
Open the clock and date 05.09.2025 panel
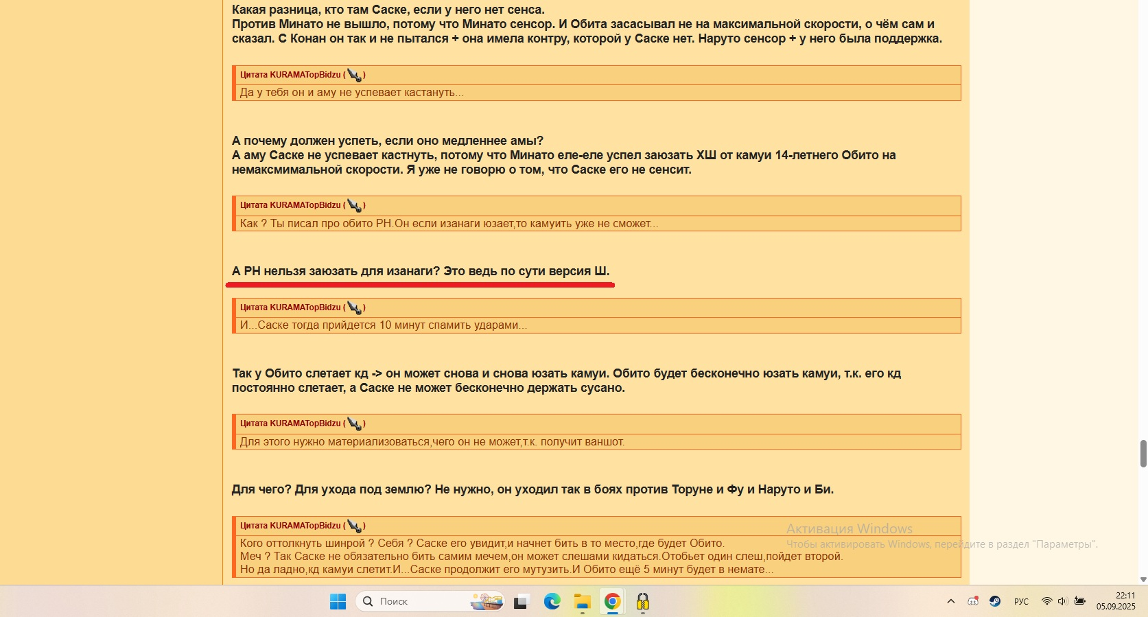click(x=1115, y=601)
